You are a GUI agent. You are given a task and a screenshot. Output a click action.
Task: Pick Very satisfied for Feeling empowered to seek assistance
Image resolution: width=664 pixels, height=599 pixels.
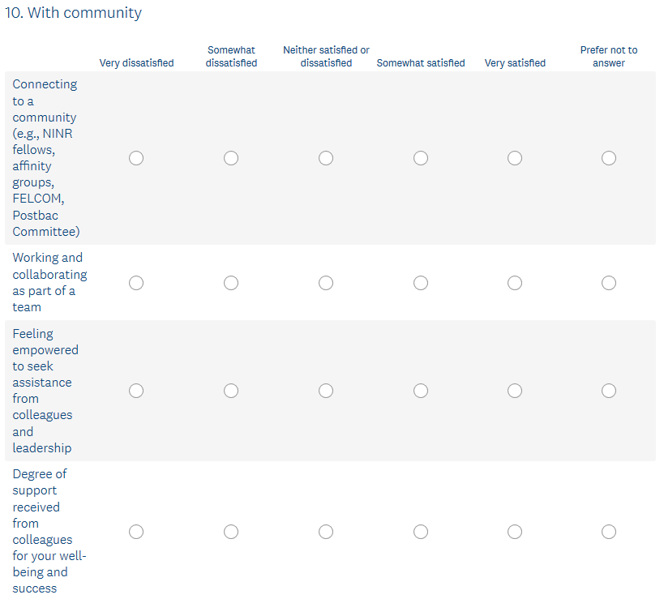point(515,391)
